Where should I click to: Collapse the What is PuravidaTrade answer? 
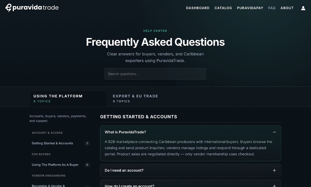click(274, 132)
